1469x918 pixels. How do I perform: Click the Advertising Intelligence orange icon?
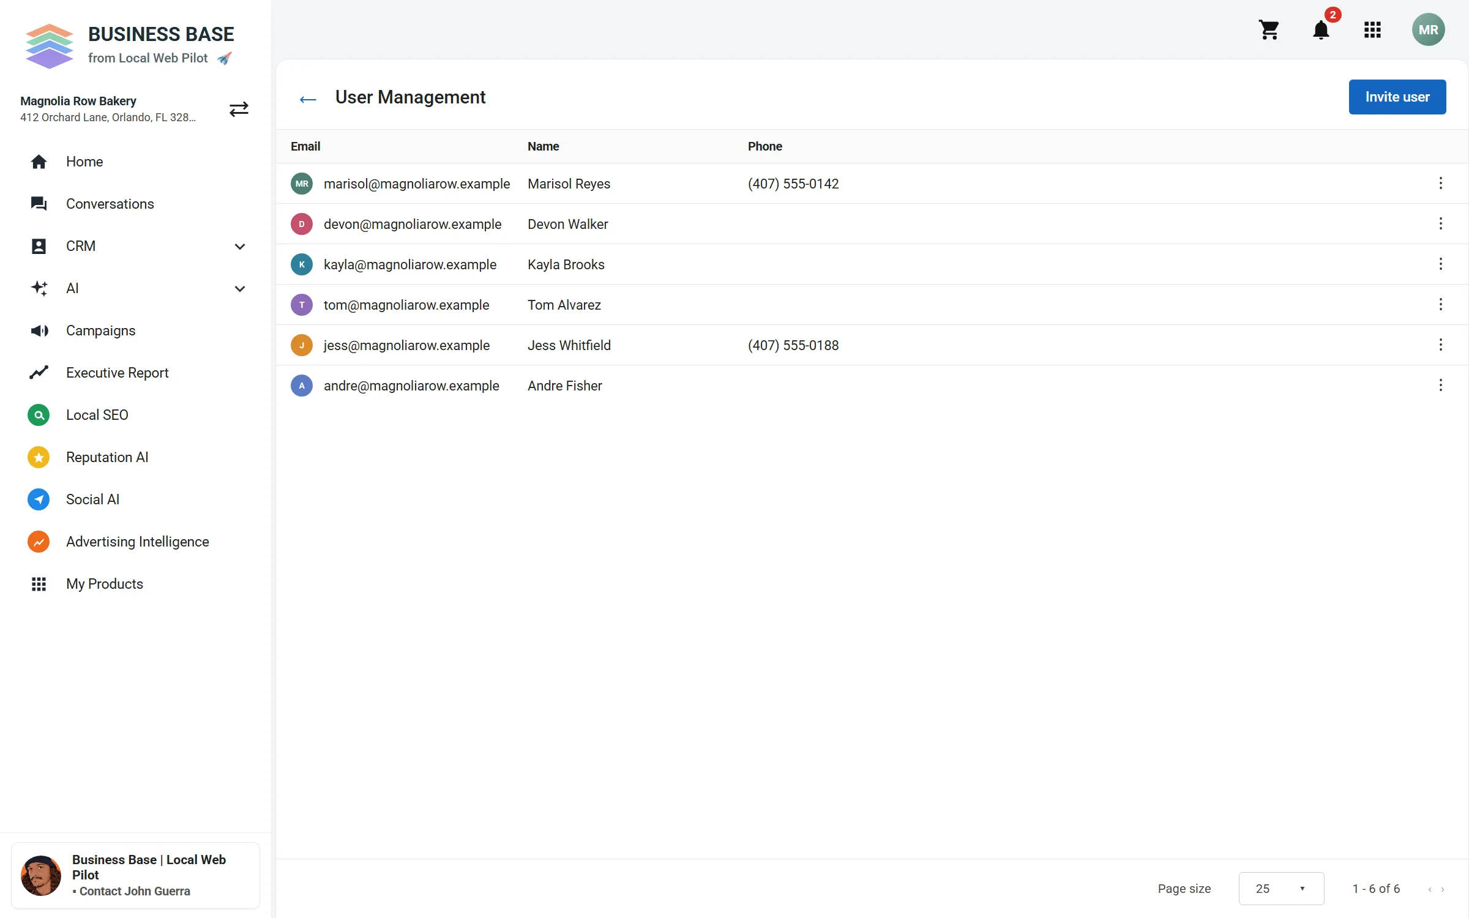(x=39, y=542)
